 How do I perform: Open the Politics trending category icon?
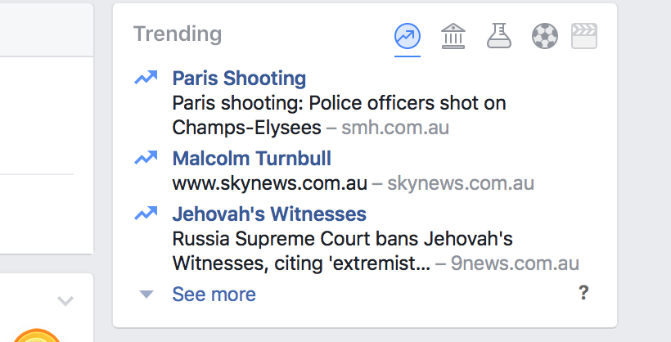tap(453, 36)
